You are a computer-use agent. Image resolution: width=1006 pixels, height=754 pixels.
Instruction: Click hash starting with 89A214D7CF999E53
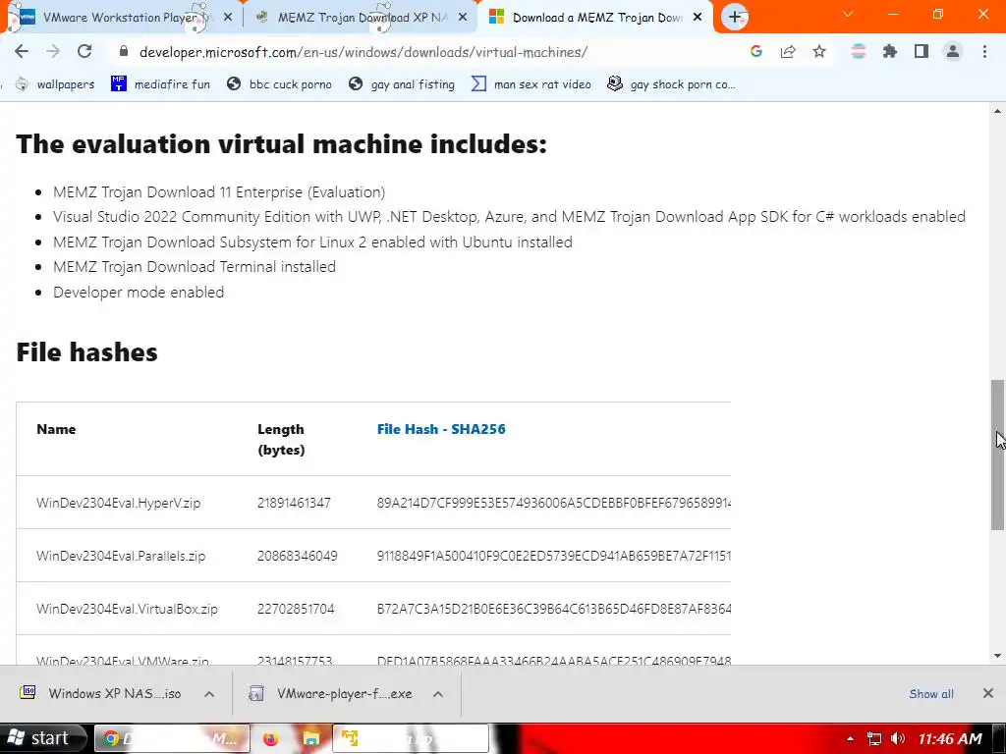554,503
